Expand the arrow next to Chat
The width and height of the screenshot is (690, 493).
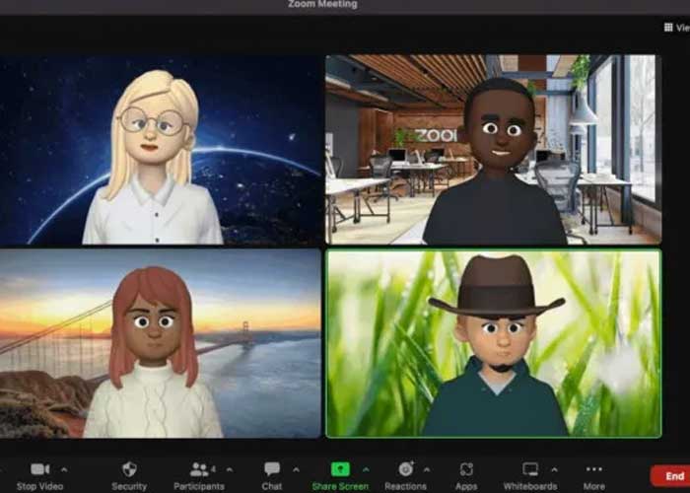tap(296, 469)
